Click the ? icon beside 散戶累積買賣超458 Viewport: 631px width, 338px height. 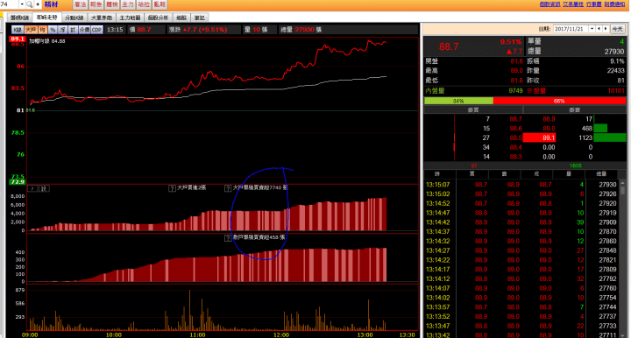[x=228, y=238]
